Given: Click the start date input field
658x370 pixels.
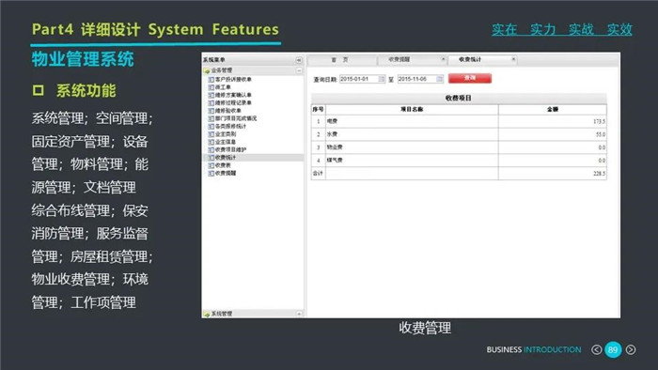Looking at the screenshot, I should point(359,79).
